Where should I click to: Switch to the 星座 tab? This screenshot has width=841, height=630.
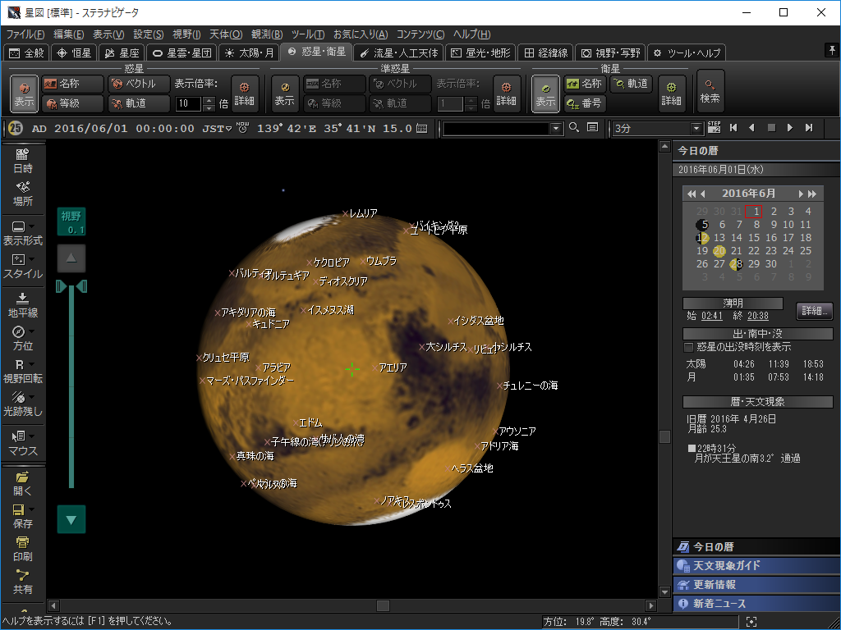[121, 52]
